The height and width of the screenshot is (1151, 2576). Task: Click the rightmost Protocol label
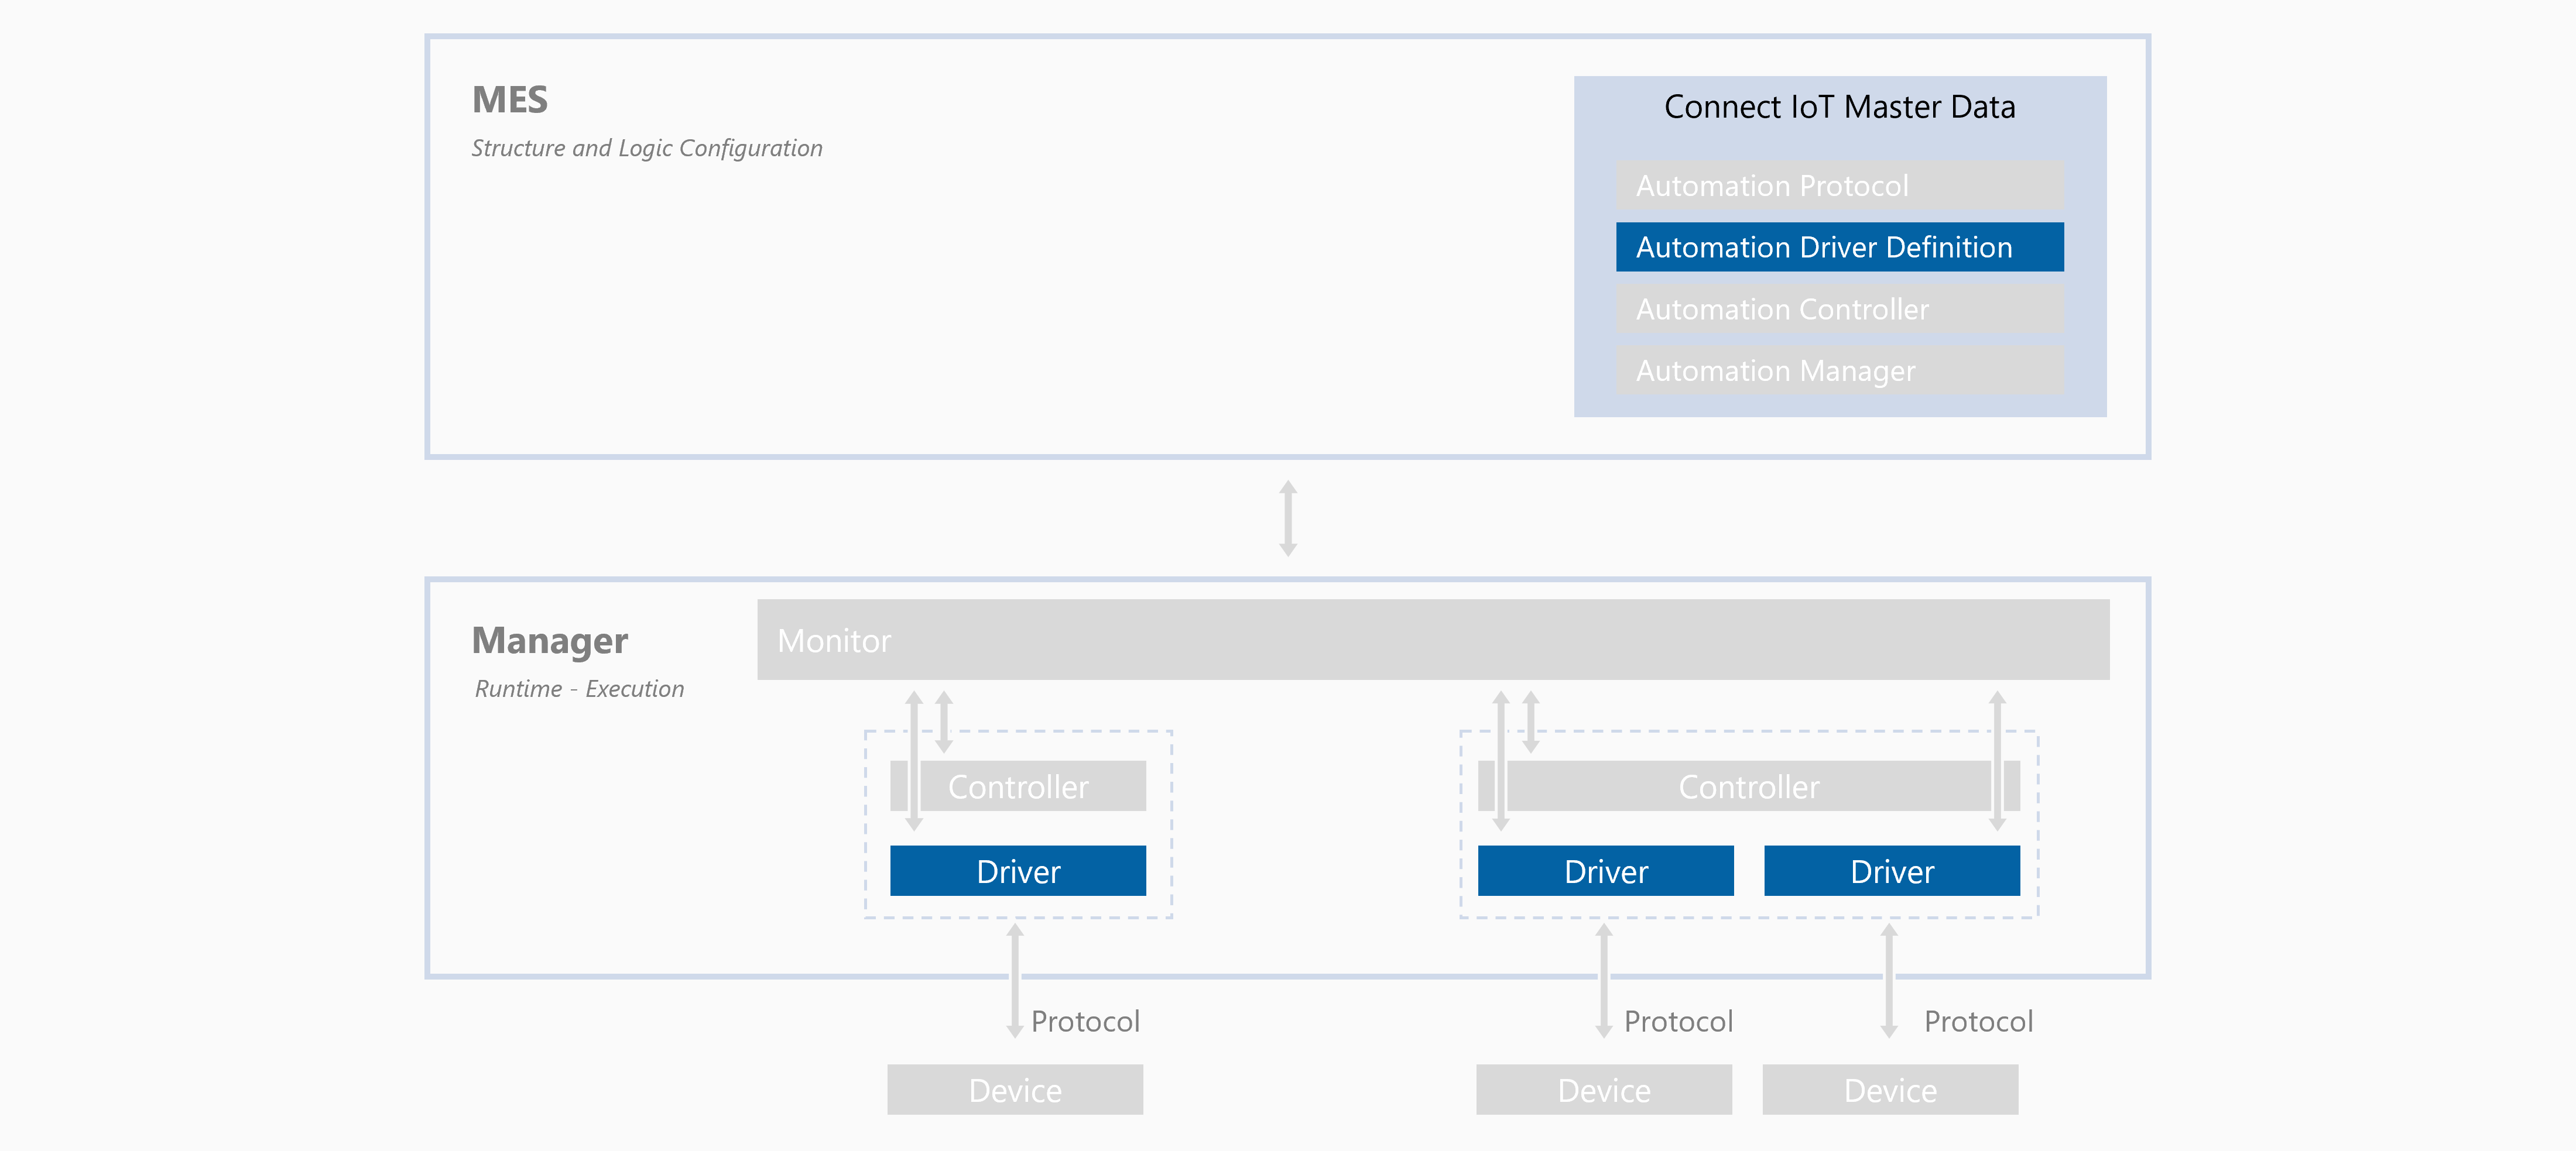coord(1978,1021)
